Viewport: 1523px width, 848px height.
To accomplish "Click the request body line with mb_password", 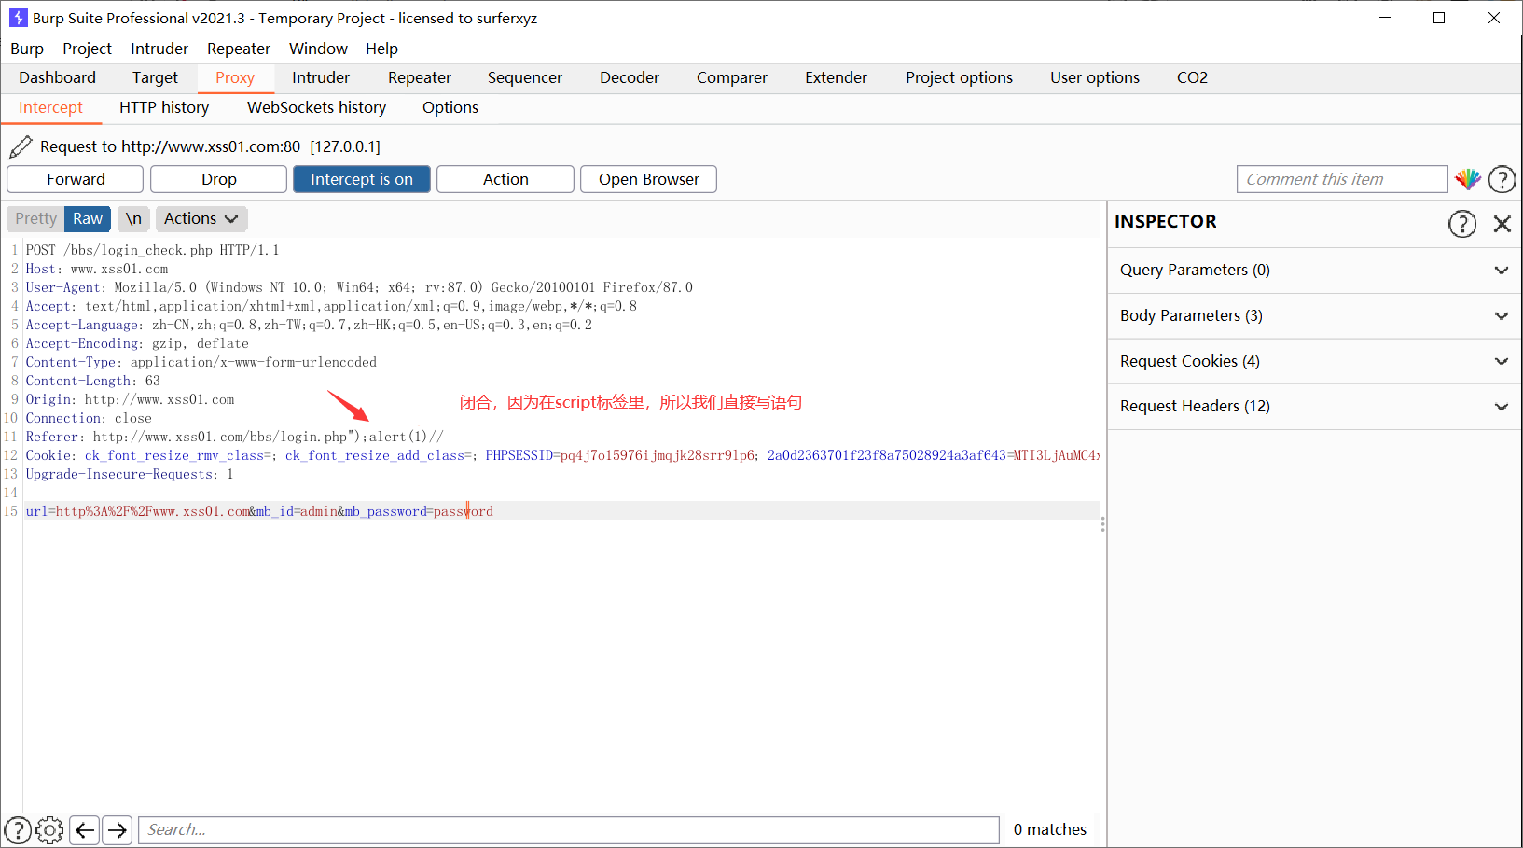I will click(259, 511).
